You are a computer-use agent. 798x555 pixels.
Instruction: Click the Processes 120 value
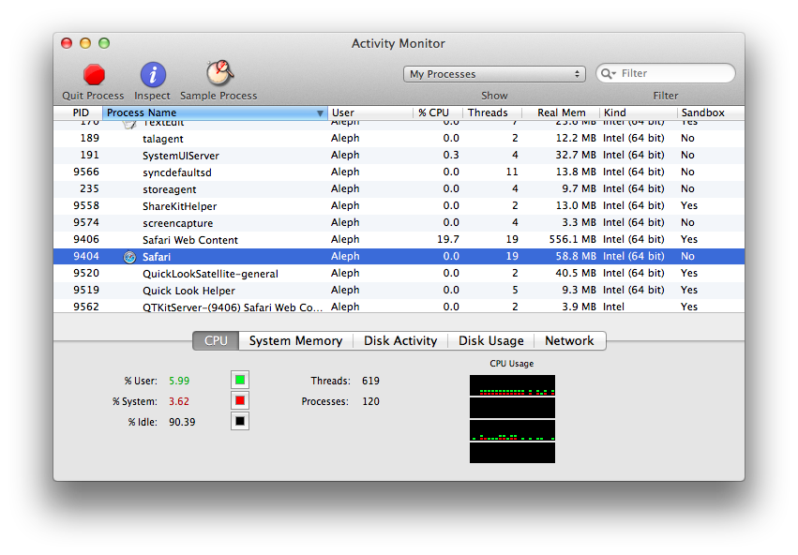click(x=370, y=401)
